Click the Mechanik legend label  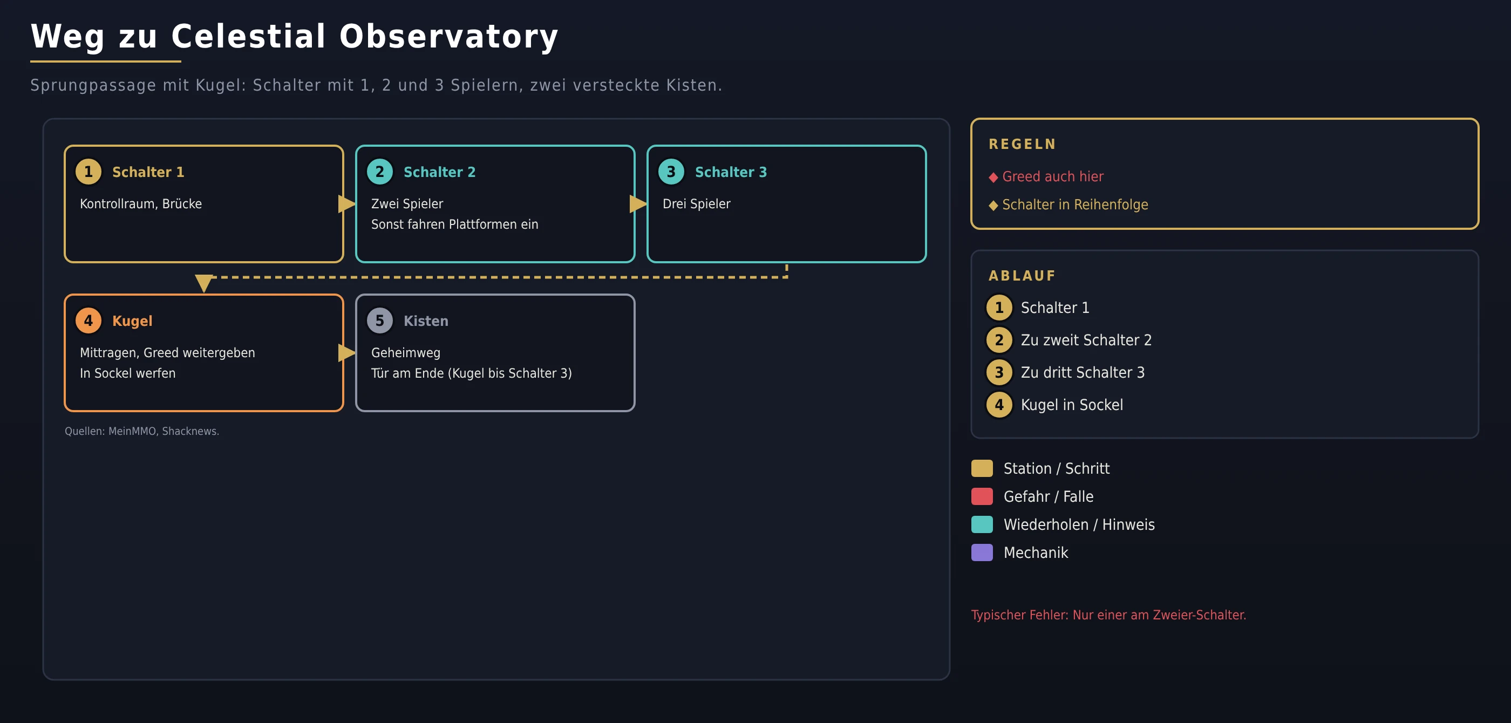click(1035, 553)
